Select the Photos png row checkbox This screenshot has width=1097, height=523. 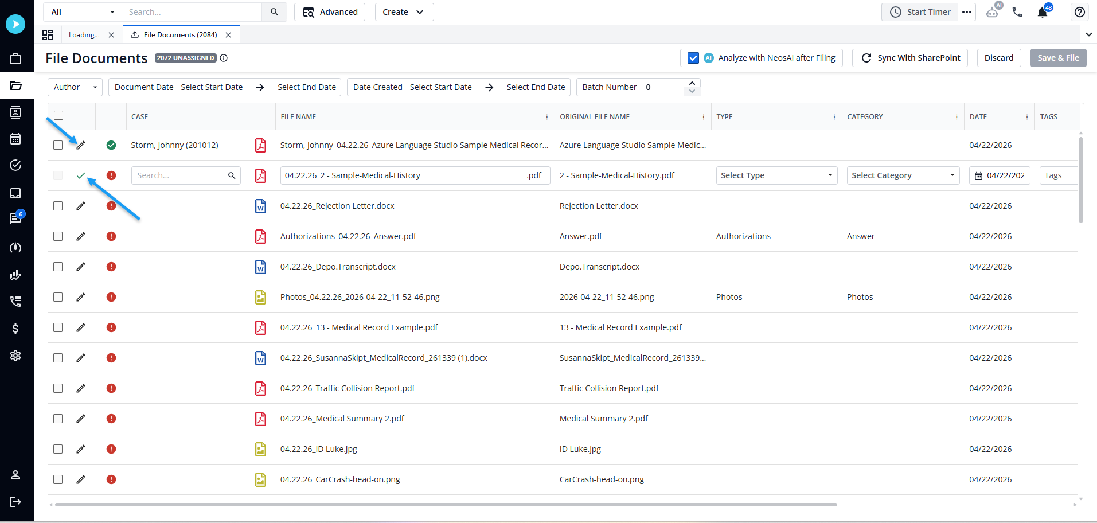coord(58,297)
